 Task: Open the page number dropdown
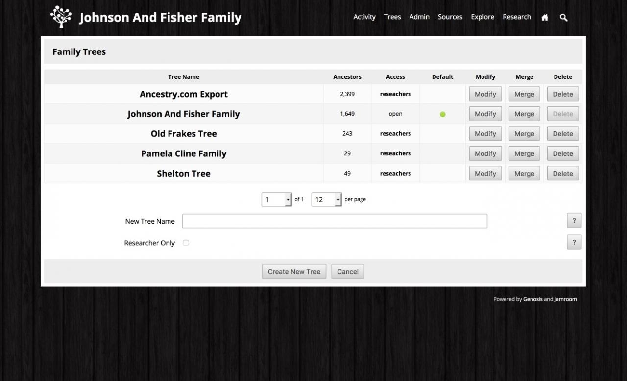point(277,200)
